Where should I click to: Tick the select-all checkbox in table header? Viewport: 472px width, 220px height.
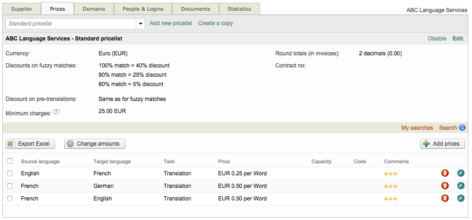[10, 161]
